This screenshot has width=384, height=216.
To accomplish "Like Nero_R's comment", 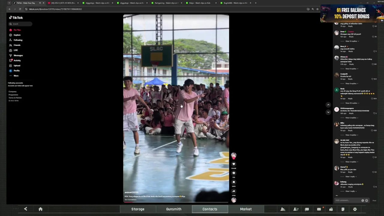I will coord(374,51).
